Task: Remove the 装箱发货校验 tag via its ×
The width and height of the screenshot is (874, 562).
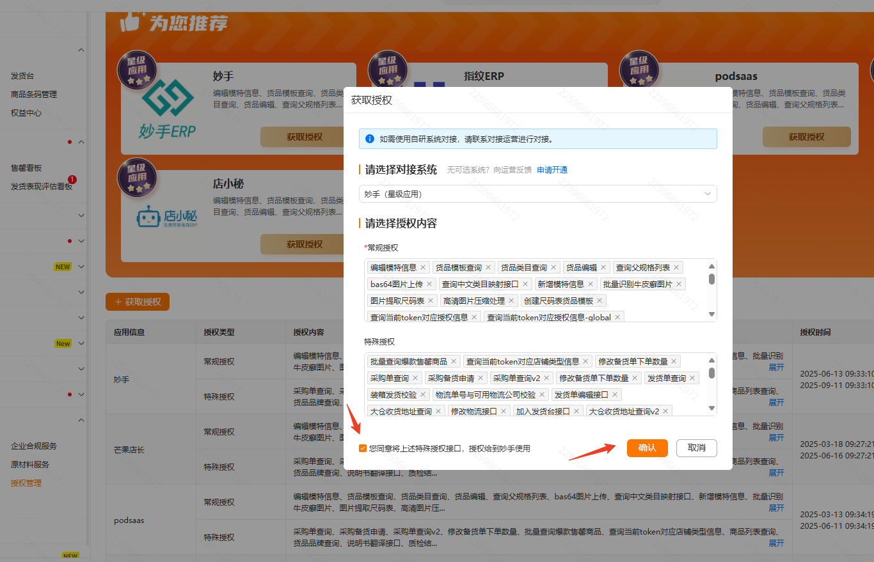Action: (x=423, y=394)
